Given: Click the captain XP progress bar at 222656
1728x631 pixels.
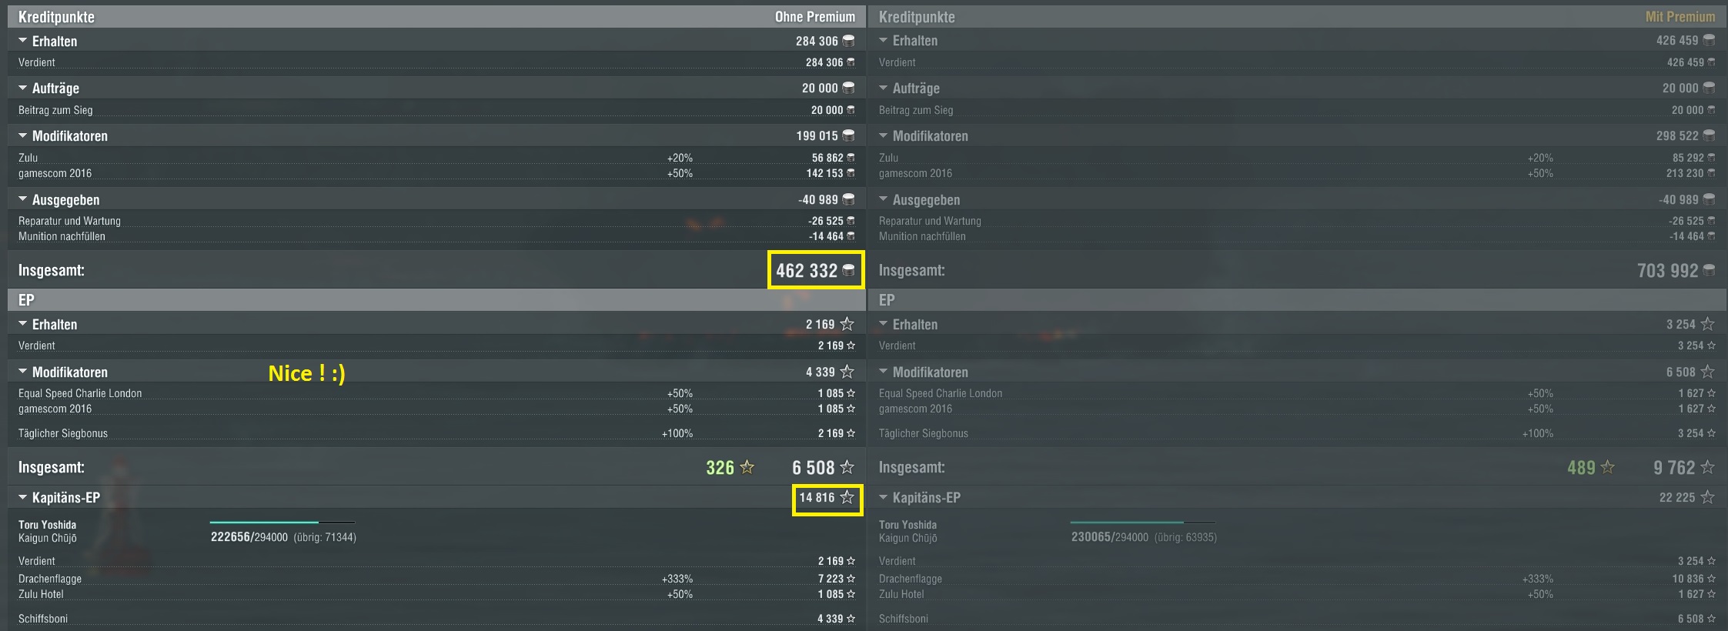Looking at the screenshot, I should [x=282, y=522].
